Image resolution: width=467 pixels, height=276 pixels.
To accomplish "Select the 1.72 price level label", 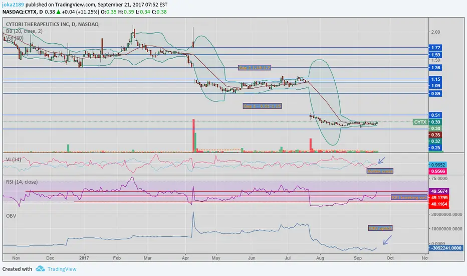I will (435, 48).
